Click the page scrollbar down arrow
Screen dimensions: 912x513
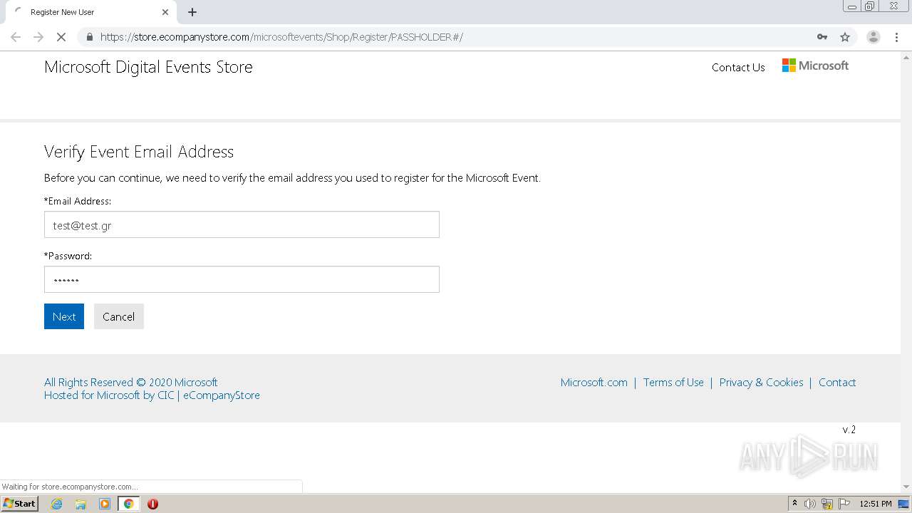(906, 487)
